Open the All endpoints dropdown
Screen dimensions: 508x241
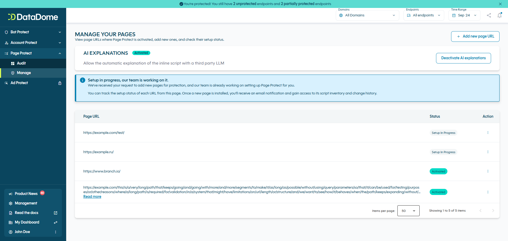[x=424, y=15]
